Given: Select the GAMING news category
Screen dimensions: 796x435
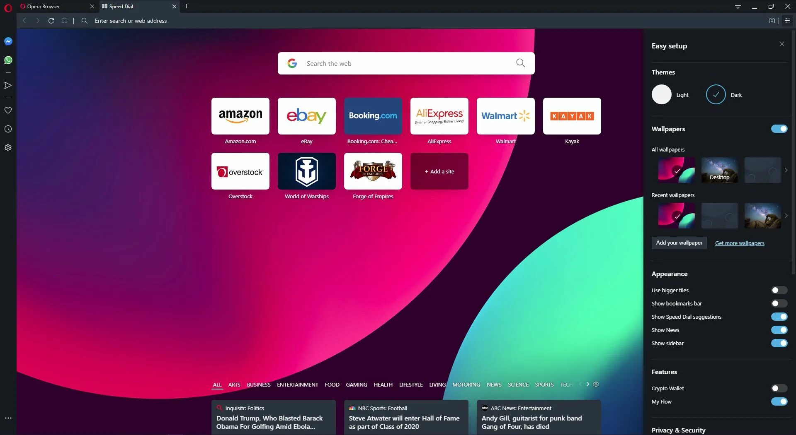Looking at the screenshot, I should tap(357, 385).
